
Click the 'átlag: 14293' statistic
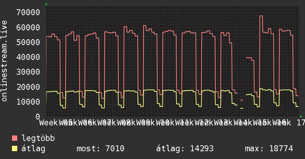click(185, 149)
